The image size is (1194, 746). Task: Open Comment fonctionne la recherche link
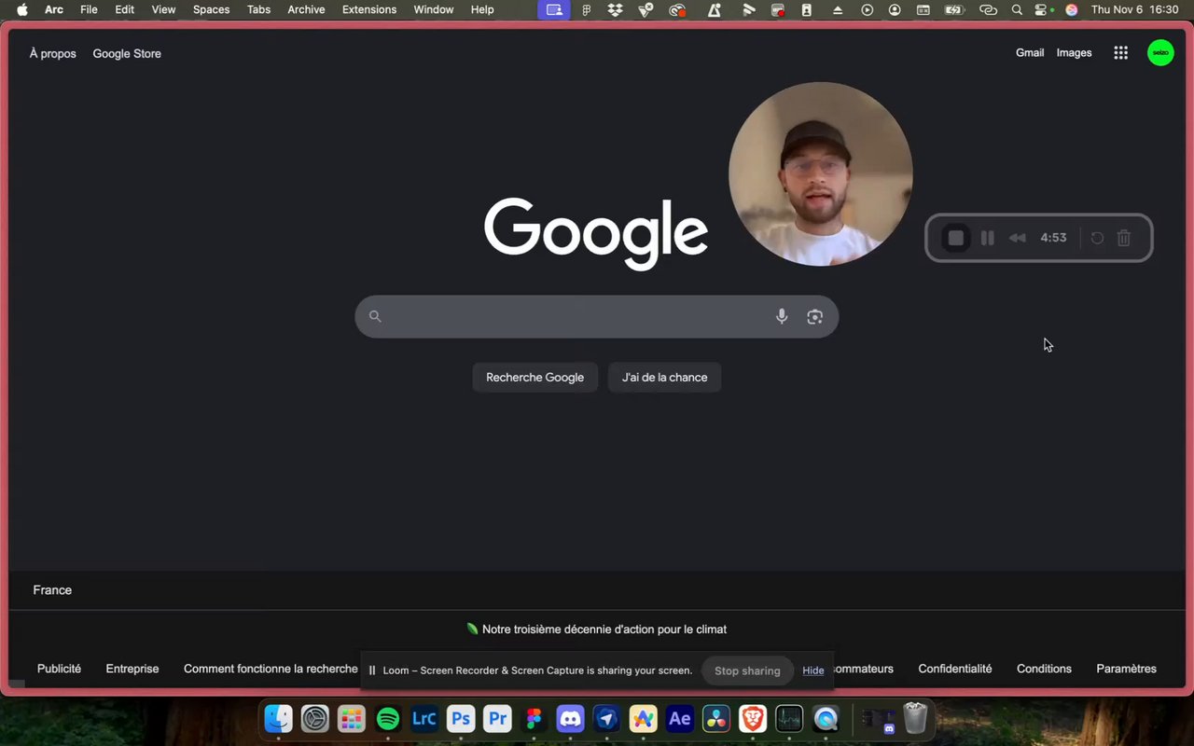(271, 669)
